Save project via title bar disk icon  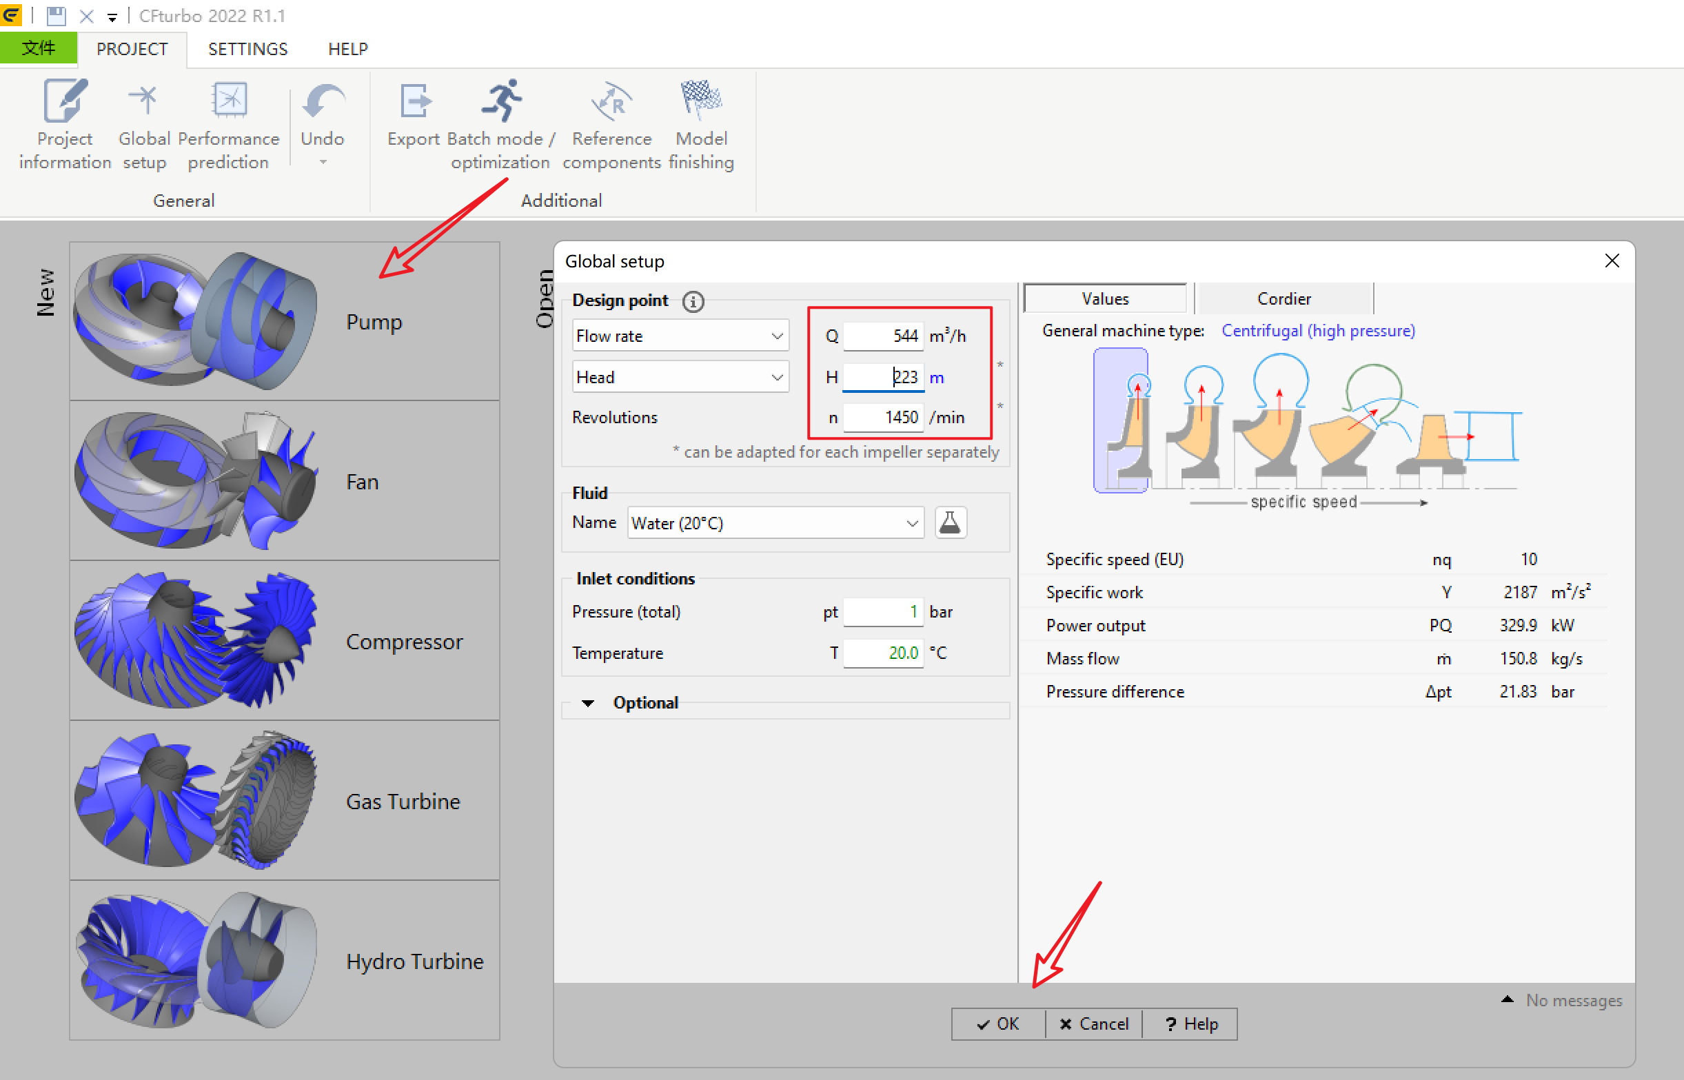click(x=57, y=15)
